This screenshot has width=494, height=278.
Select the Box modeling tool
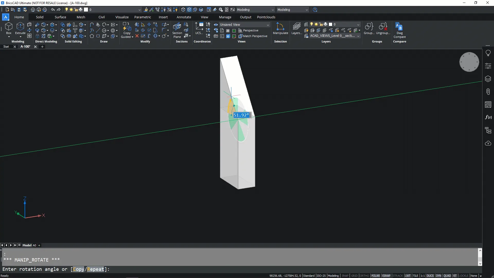[x=9, y=27]
